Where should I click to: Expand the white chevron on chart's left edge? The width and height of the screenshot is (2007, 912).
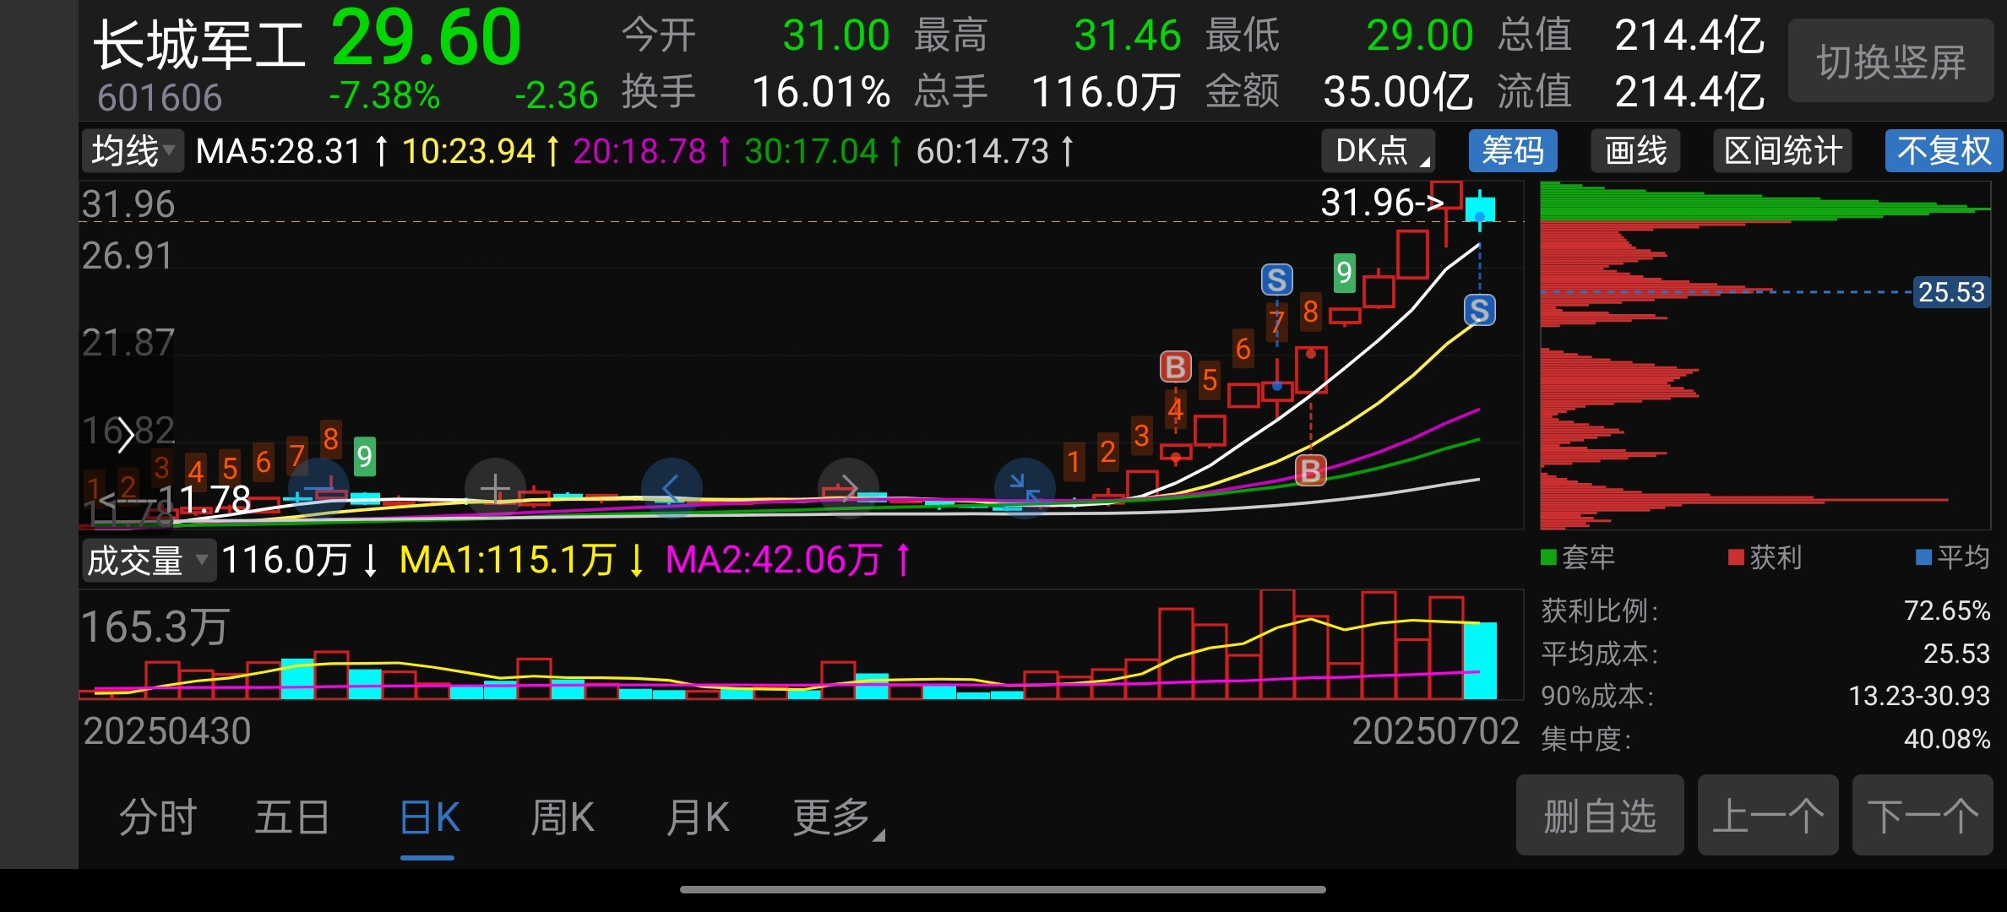point(125,435)
